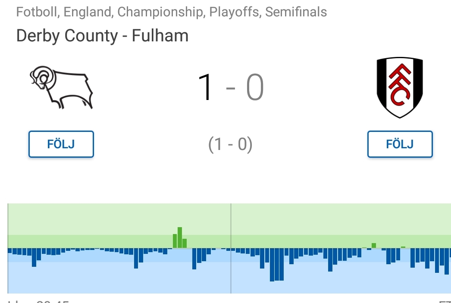Select the small green bar in second half
451x303 pixels.
pos(374,246)
